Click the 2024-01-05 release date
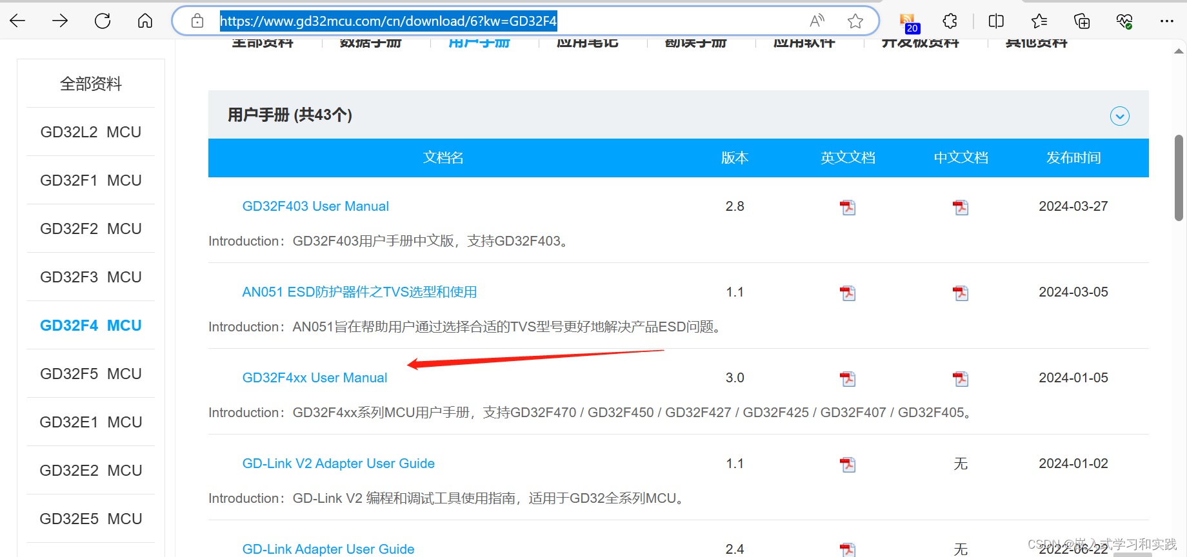 (1073, 378)
